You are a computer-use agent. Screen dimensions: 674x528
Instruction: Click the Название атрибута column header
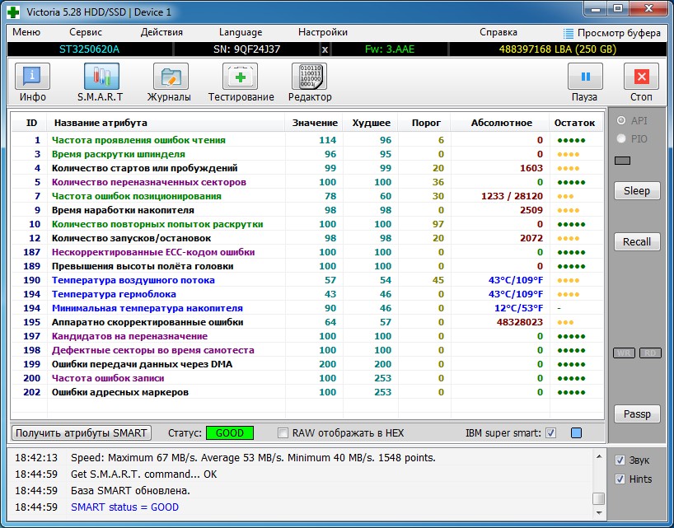click(x=166, y=123)
